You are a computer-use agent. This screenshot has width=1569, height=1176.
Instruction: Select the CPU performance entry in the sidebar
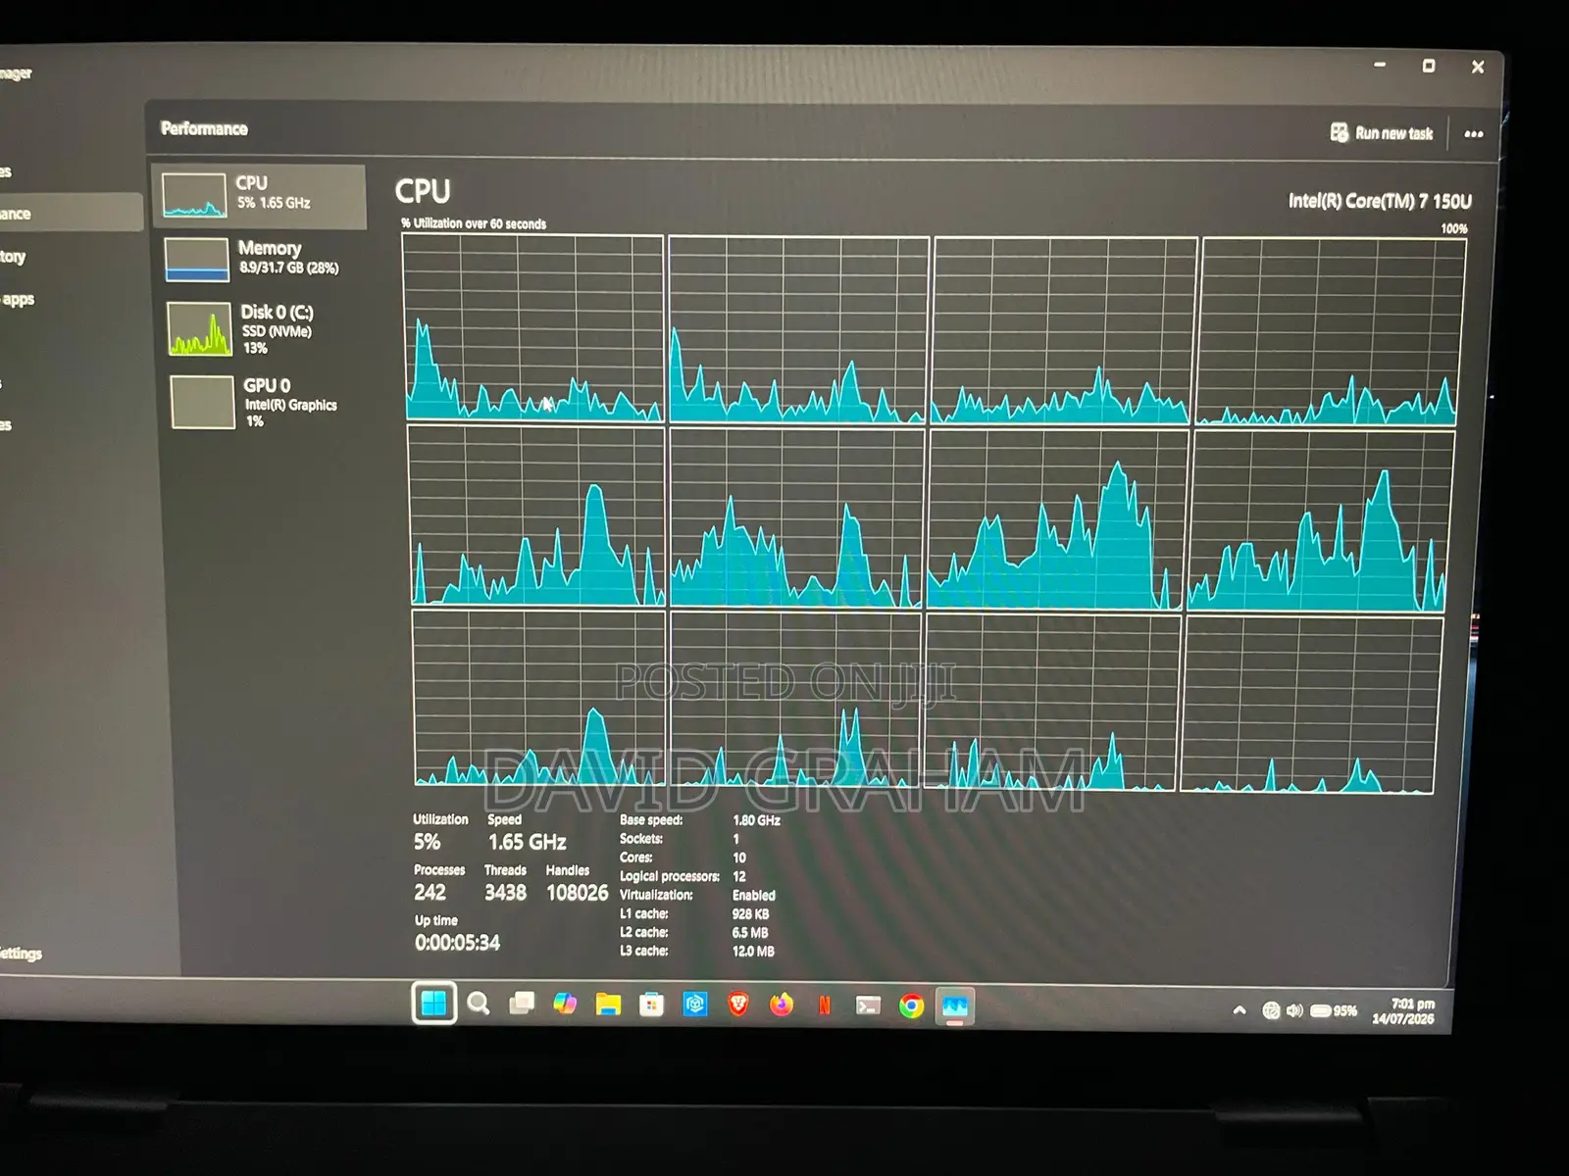pos(259,196)
